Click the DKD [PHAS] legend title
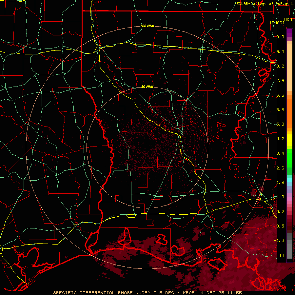The width and height of the screenshot is (295, 295). pyautogui.click(x=281, y=21)
